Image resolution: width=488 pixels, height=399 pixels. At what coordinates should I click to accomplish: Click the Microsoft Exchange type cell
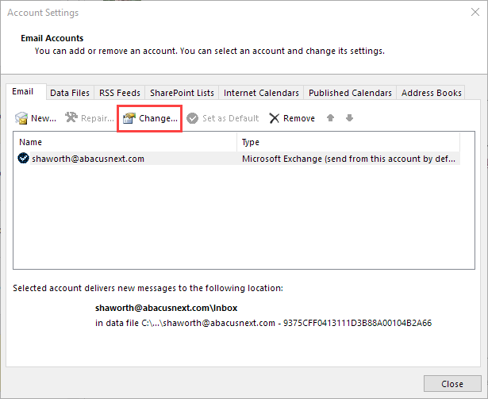click(x=348, y=159)
